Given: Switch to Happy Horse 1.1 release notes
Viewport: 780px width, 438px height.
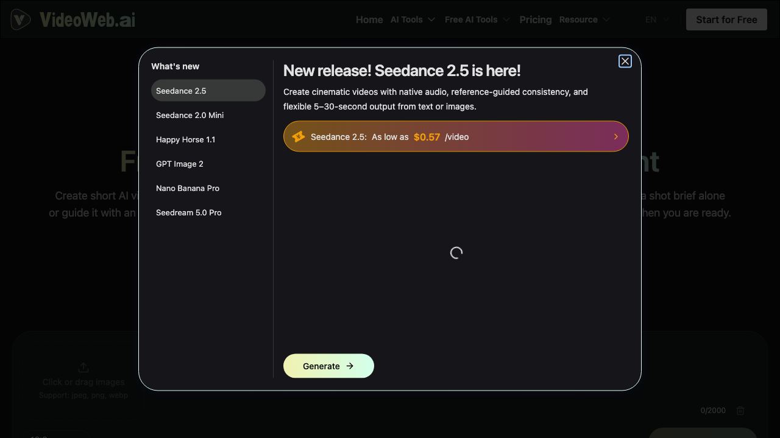Looking at the screenshot, I should 208,139.
